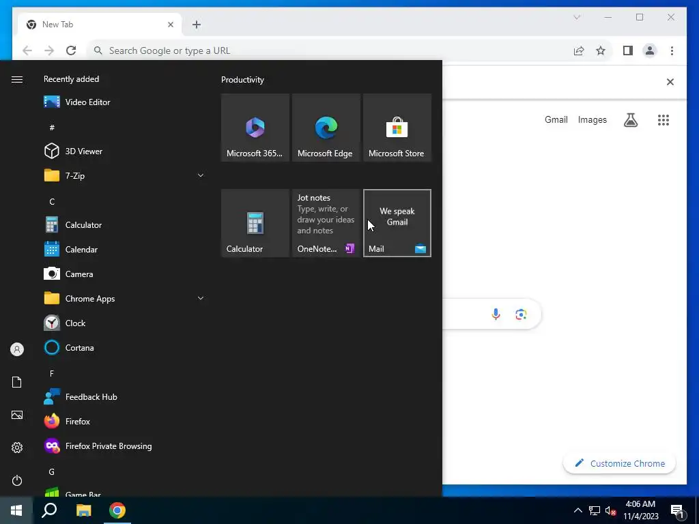Image resolution: width=699 pixels, height=524 pixels.
Task: Launch 3D Viewer app
Action: coord(125,151)
